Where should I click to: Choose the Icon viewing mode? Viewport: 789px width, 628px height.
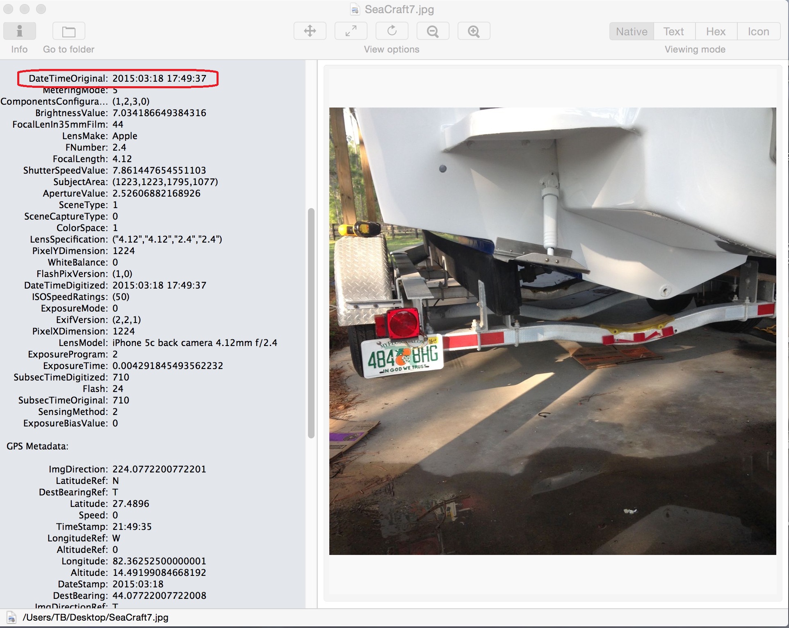[758, 32]
